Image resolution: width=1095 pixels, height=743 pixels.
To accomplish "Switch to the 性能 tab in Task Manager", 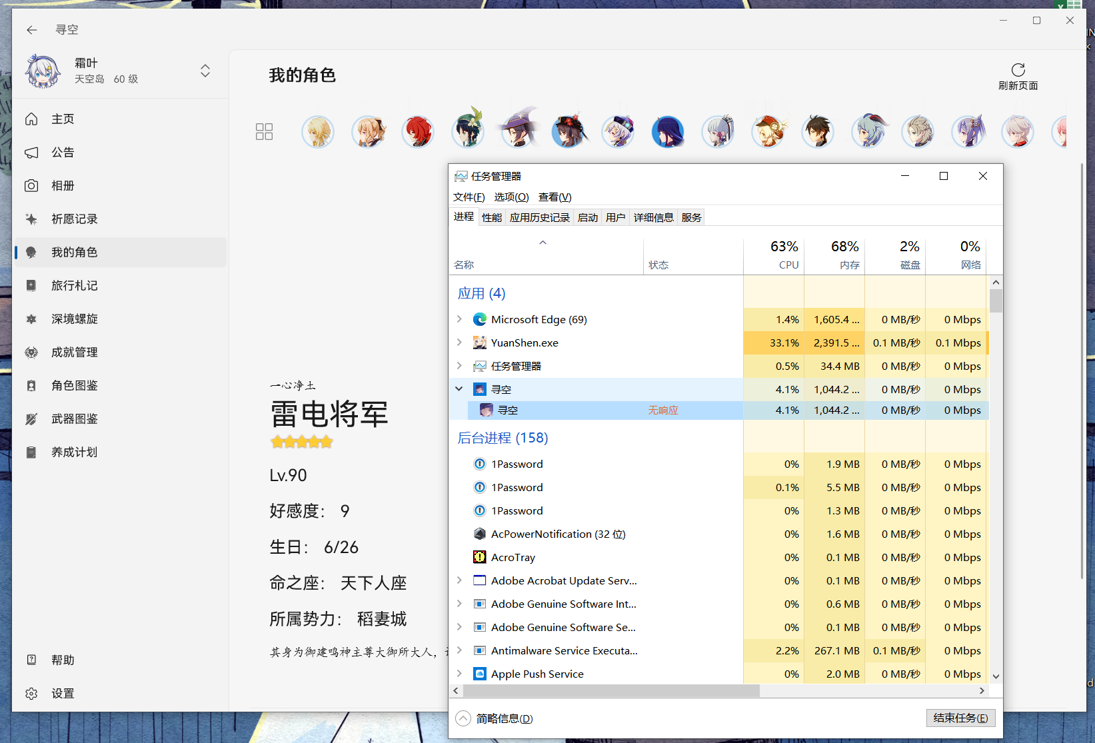I will point(491,217).
